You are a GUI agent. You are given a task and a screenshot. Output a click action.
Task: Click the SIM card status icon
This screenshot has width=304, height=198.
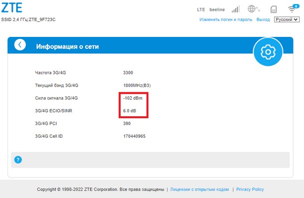[274, 9]
